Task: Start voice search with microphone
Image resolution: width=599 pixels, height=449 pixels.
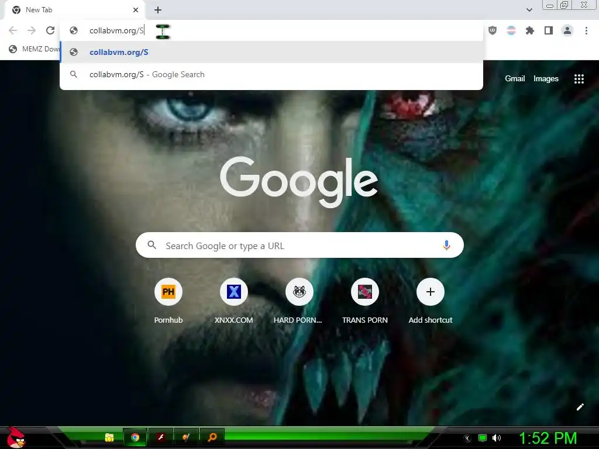Action: click(446, 245)
